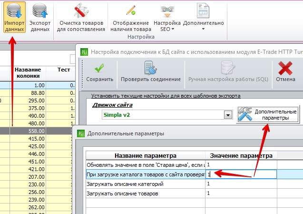
Task: Select the cell with value 207.00
Action: pyautogui.click(x=28, y=177)
